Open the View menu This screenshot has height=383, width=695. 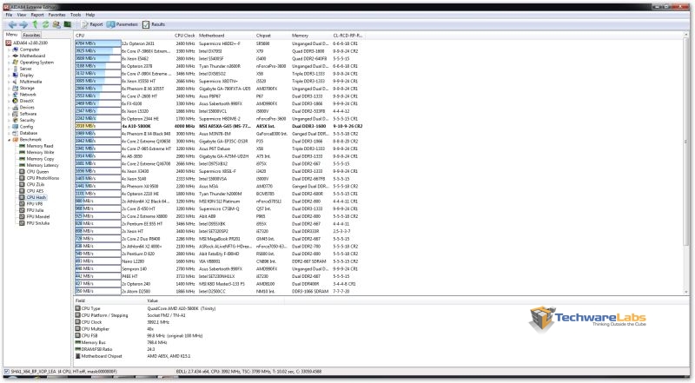click(x=21, y=15)
